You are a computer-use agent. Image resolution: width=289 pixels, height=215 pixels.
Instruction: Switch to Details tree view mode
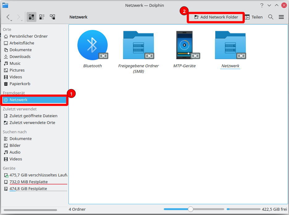click(x=52, y=17)
